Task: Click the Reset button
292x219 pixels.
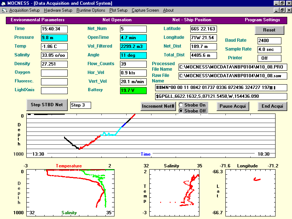Action: click(269, 30)
